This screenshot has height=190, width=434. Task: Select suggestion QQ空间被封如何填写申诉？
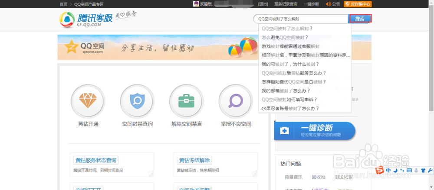(305, 100)
